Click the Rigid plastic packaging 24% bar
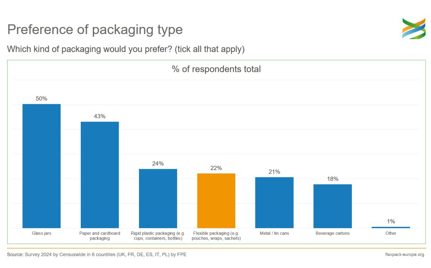Image resolution: width=431 pixels, height=268 pixels. click(x=158, y=198)
